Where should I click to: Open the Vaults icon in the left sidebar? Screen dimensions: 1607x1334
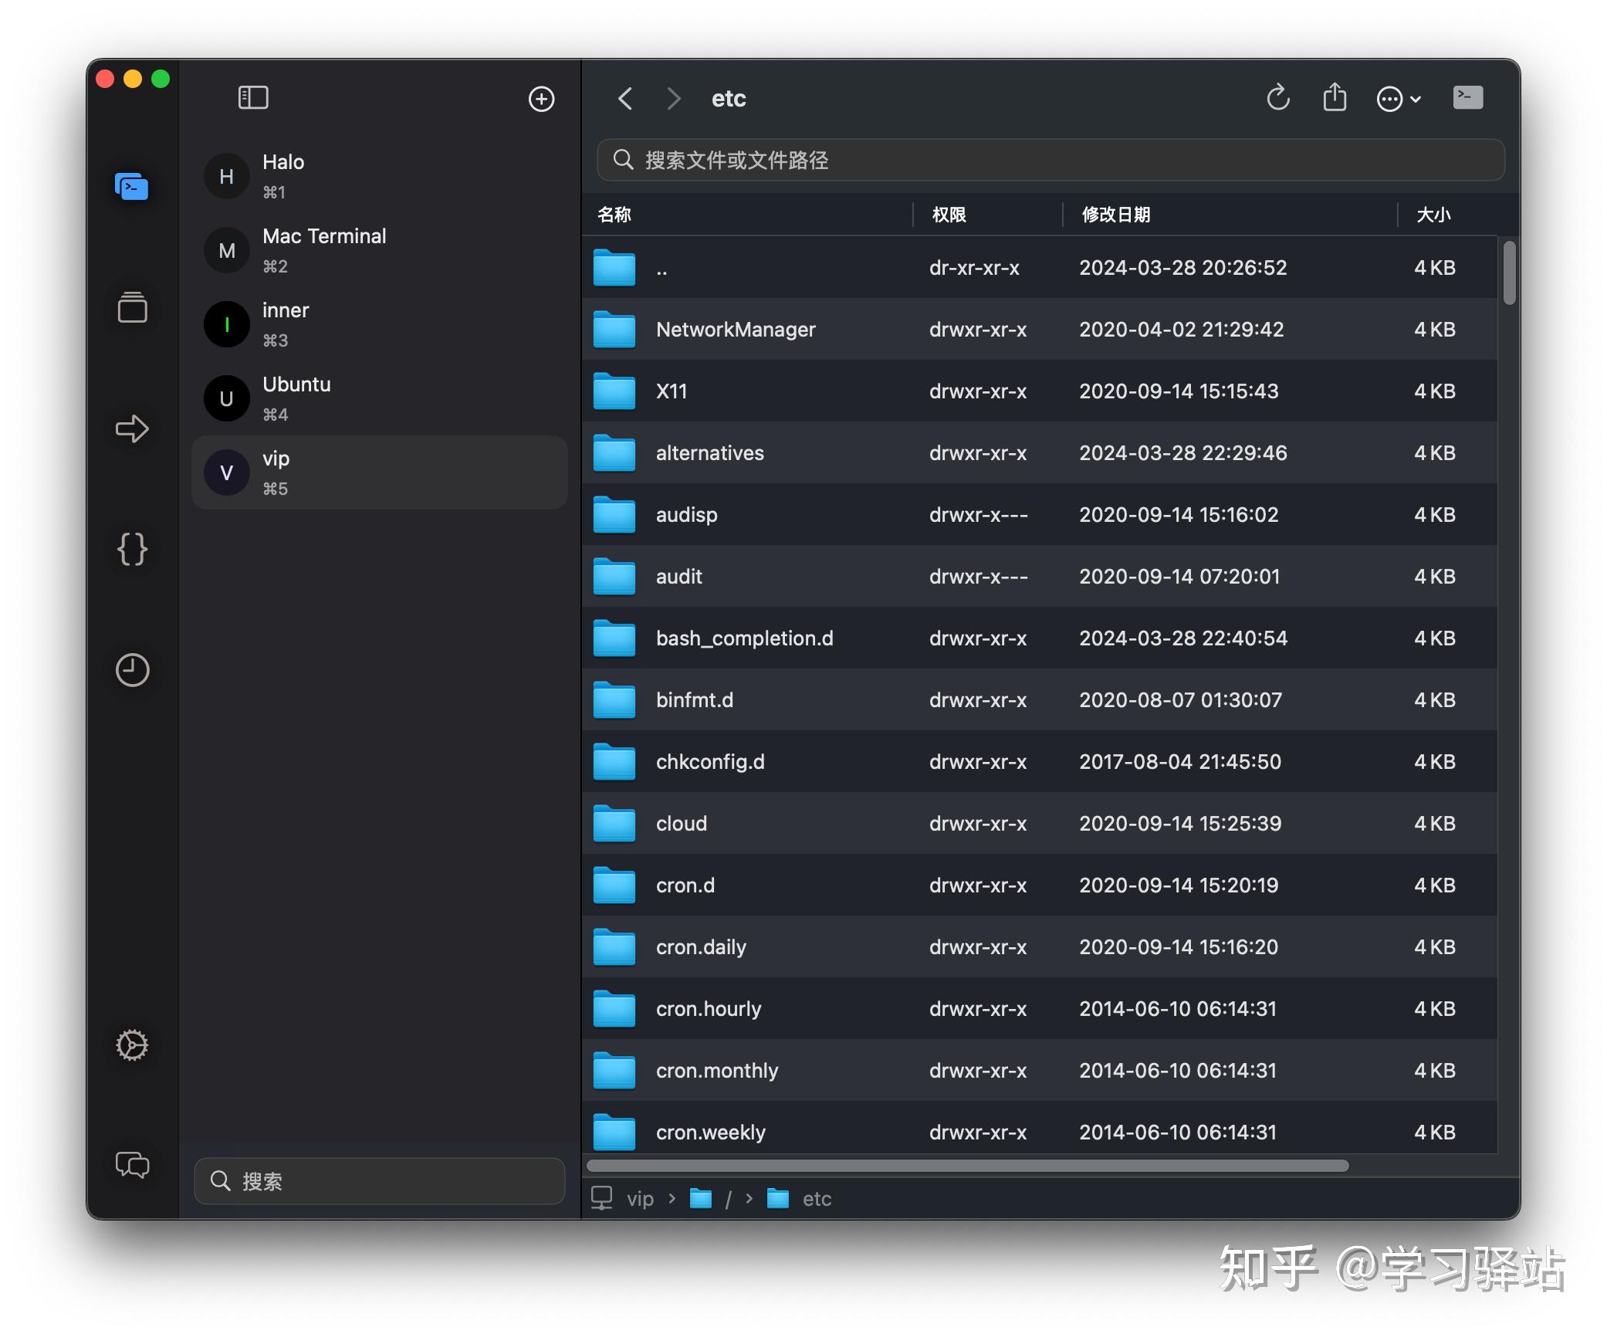pos(131,307)
